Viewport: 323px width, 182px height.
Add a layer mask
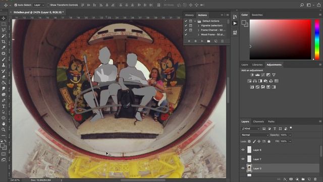(x=291, y=179)
